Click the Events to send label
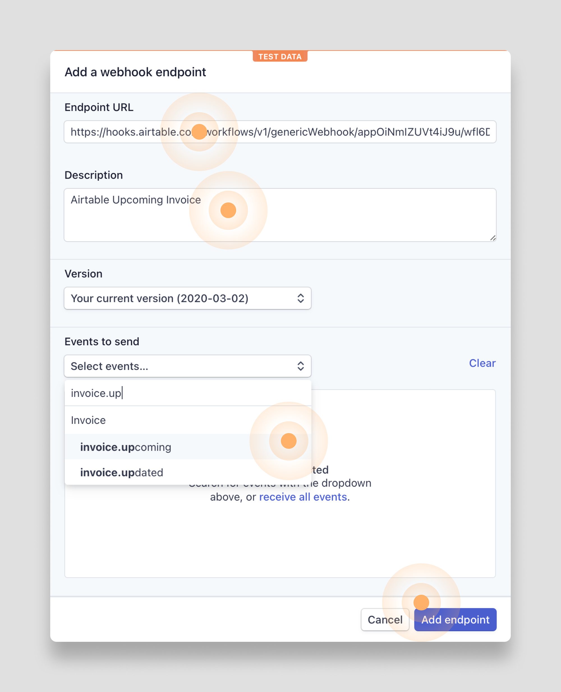This screenshot has height=692, width=561. (102, 341)
